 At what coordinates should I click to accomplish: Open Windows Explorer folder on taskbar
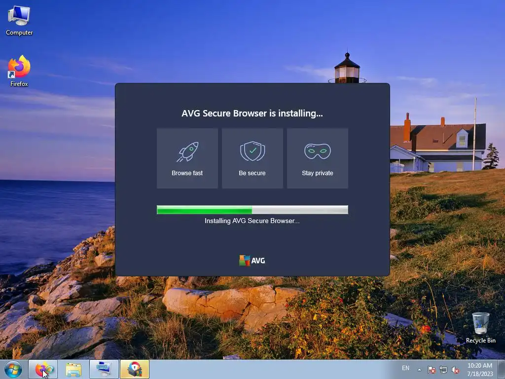click(73, 369)
